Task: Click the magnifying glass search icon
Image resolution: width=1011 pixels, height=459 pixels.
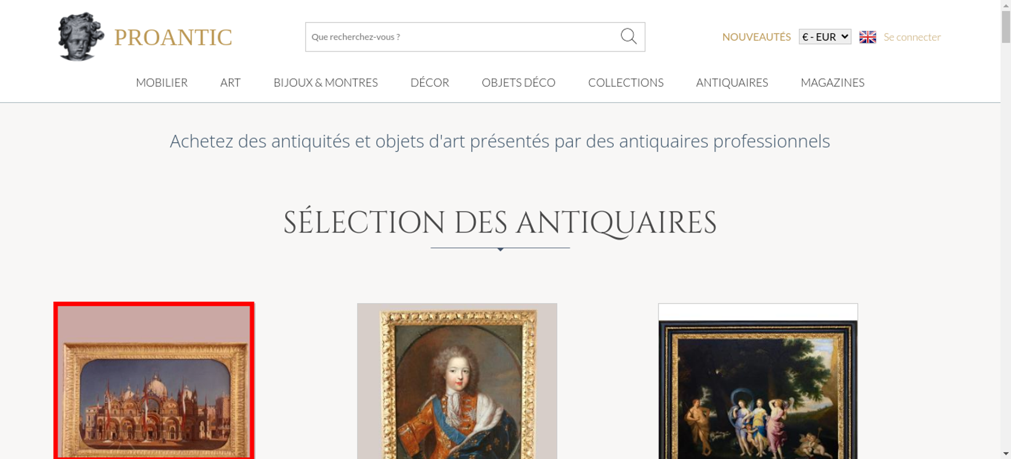Action: (x=628, y=36)
